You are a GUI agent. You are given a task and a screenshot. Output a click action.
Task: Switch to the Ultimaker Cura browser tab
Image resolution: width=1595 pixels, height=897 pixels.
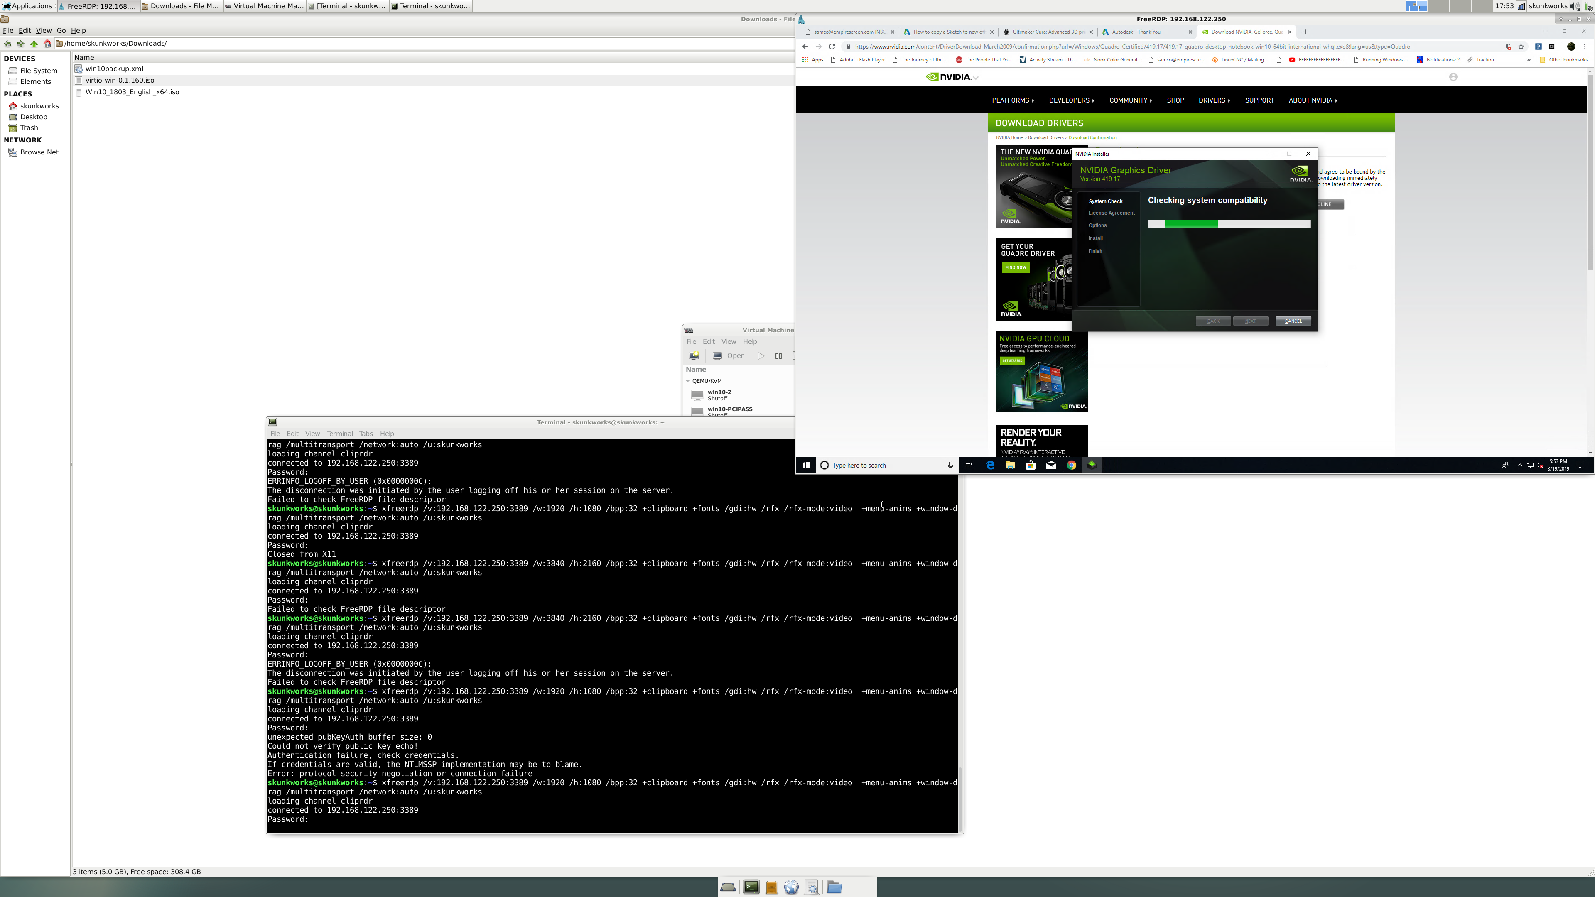(1048, 32)
